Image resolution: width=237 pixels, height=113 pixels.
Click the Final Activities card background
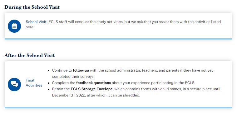(118, 84)
